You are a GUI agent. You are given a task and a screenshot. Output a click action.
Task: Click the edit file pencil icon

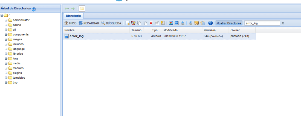tap(133, 23)
